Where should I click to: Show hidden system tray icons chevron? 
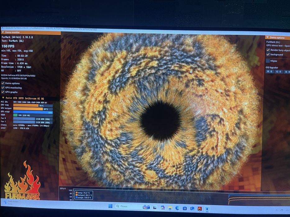277,210
